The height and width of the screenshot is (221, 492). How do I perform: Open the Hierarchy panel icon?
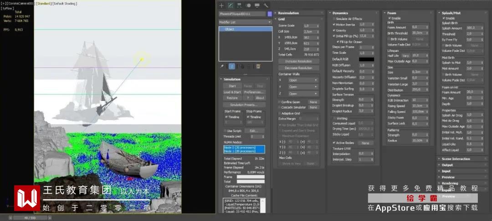pyautogui.click(x=239, y=5)
